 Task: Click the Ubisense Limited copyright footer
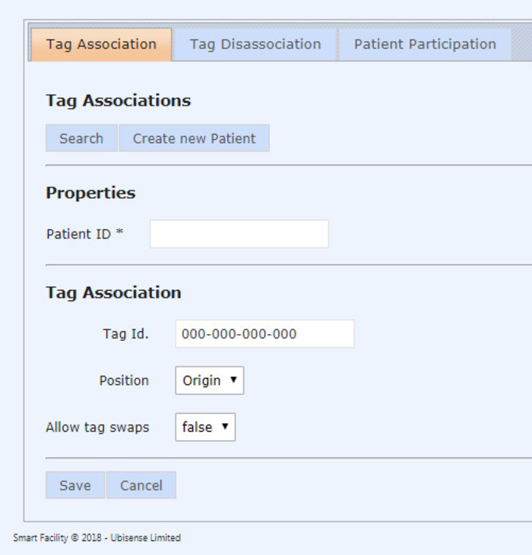pos(97,538)
